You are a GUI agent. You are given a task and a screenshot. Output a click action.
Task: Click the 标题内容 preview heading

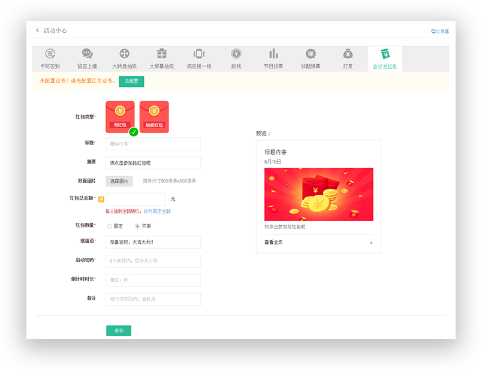275,152
